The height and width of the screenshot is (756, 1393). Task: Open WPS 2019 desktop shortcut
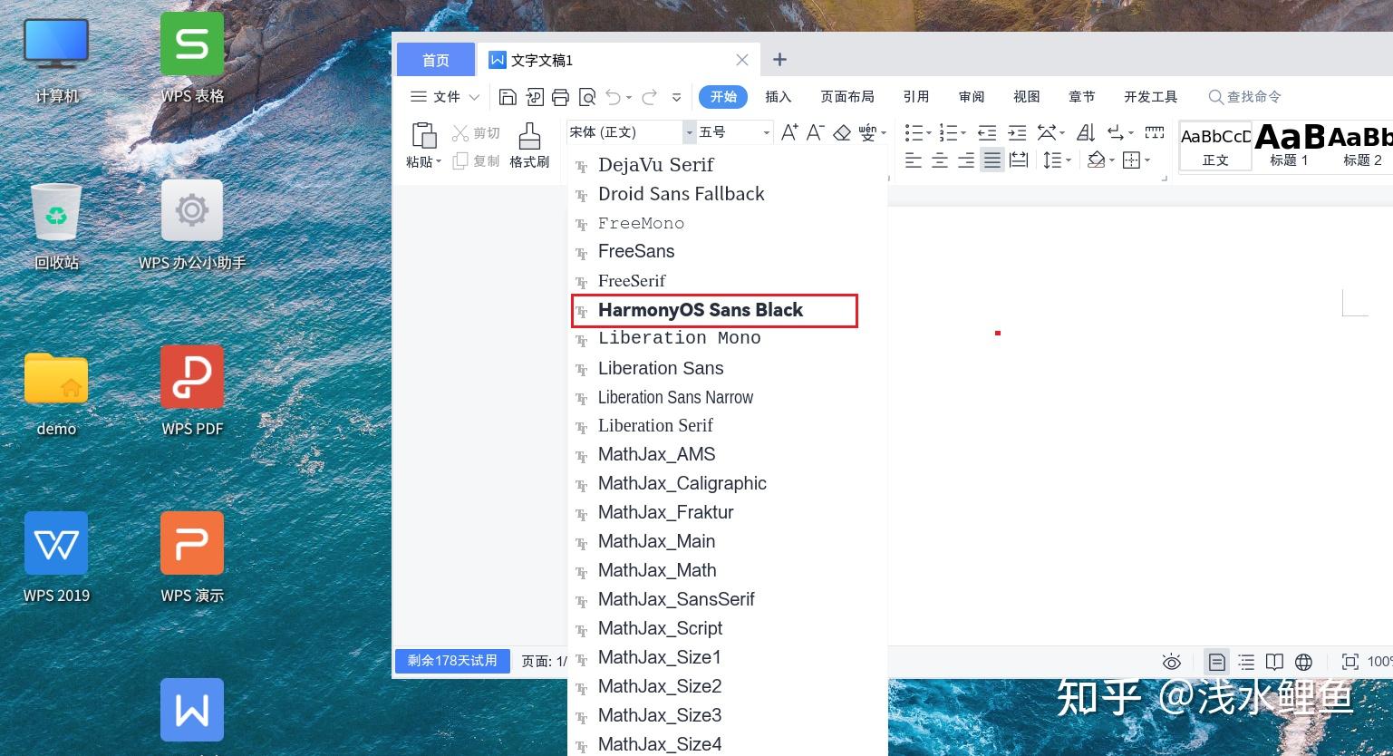pyautogui.click(x=56, y=557)
